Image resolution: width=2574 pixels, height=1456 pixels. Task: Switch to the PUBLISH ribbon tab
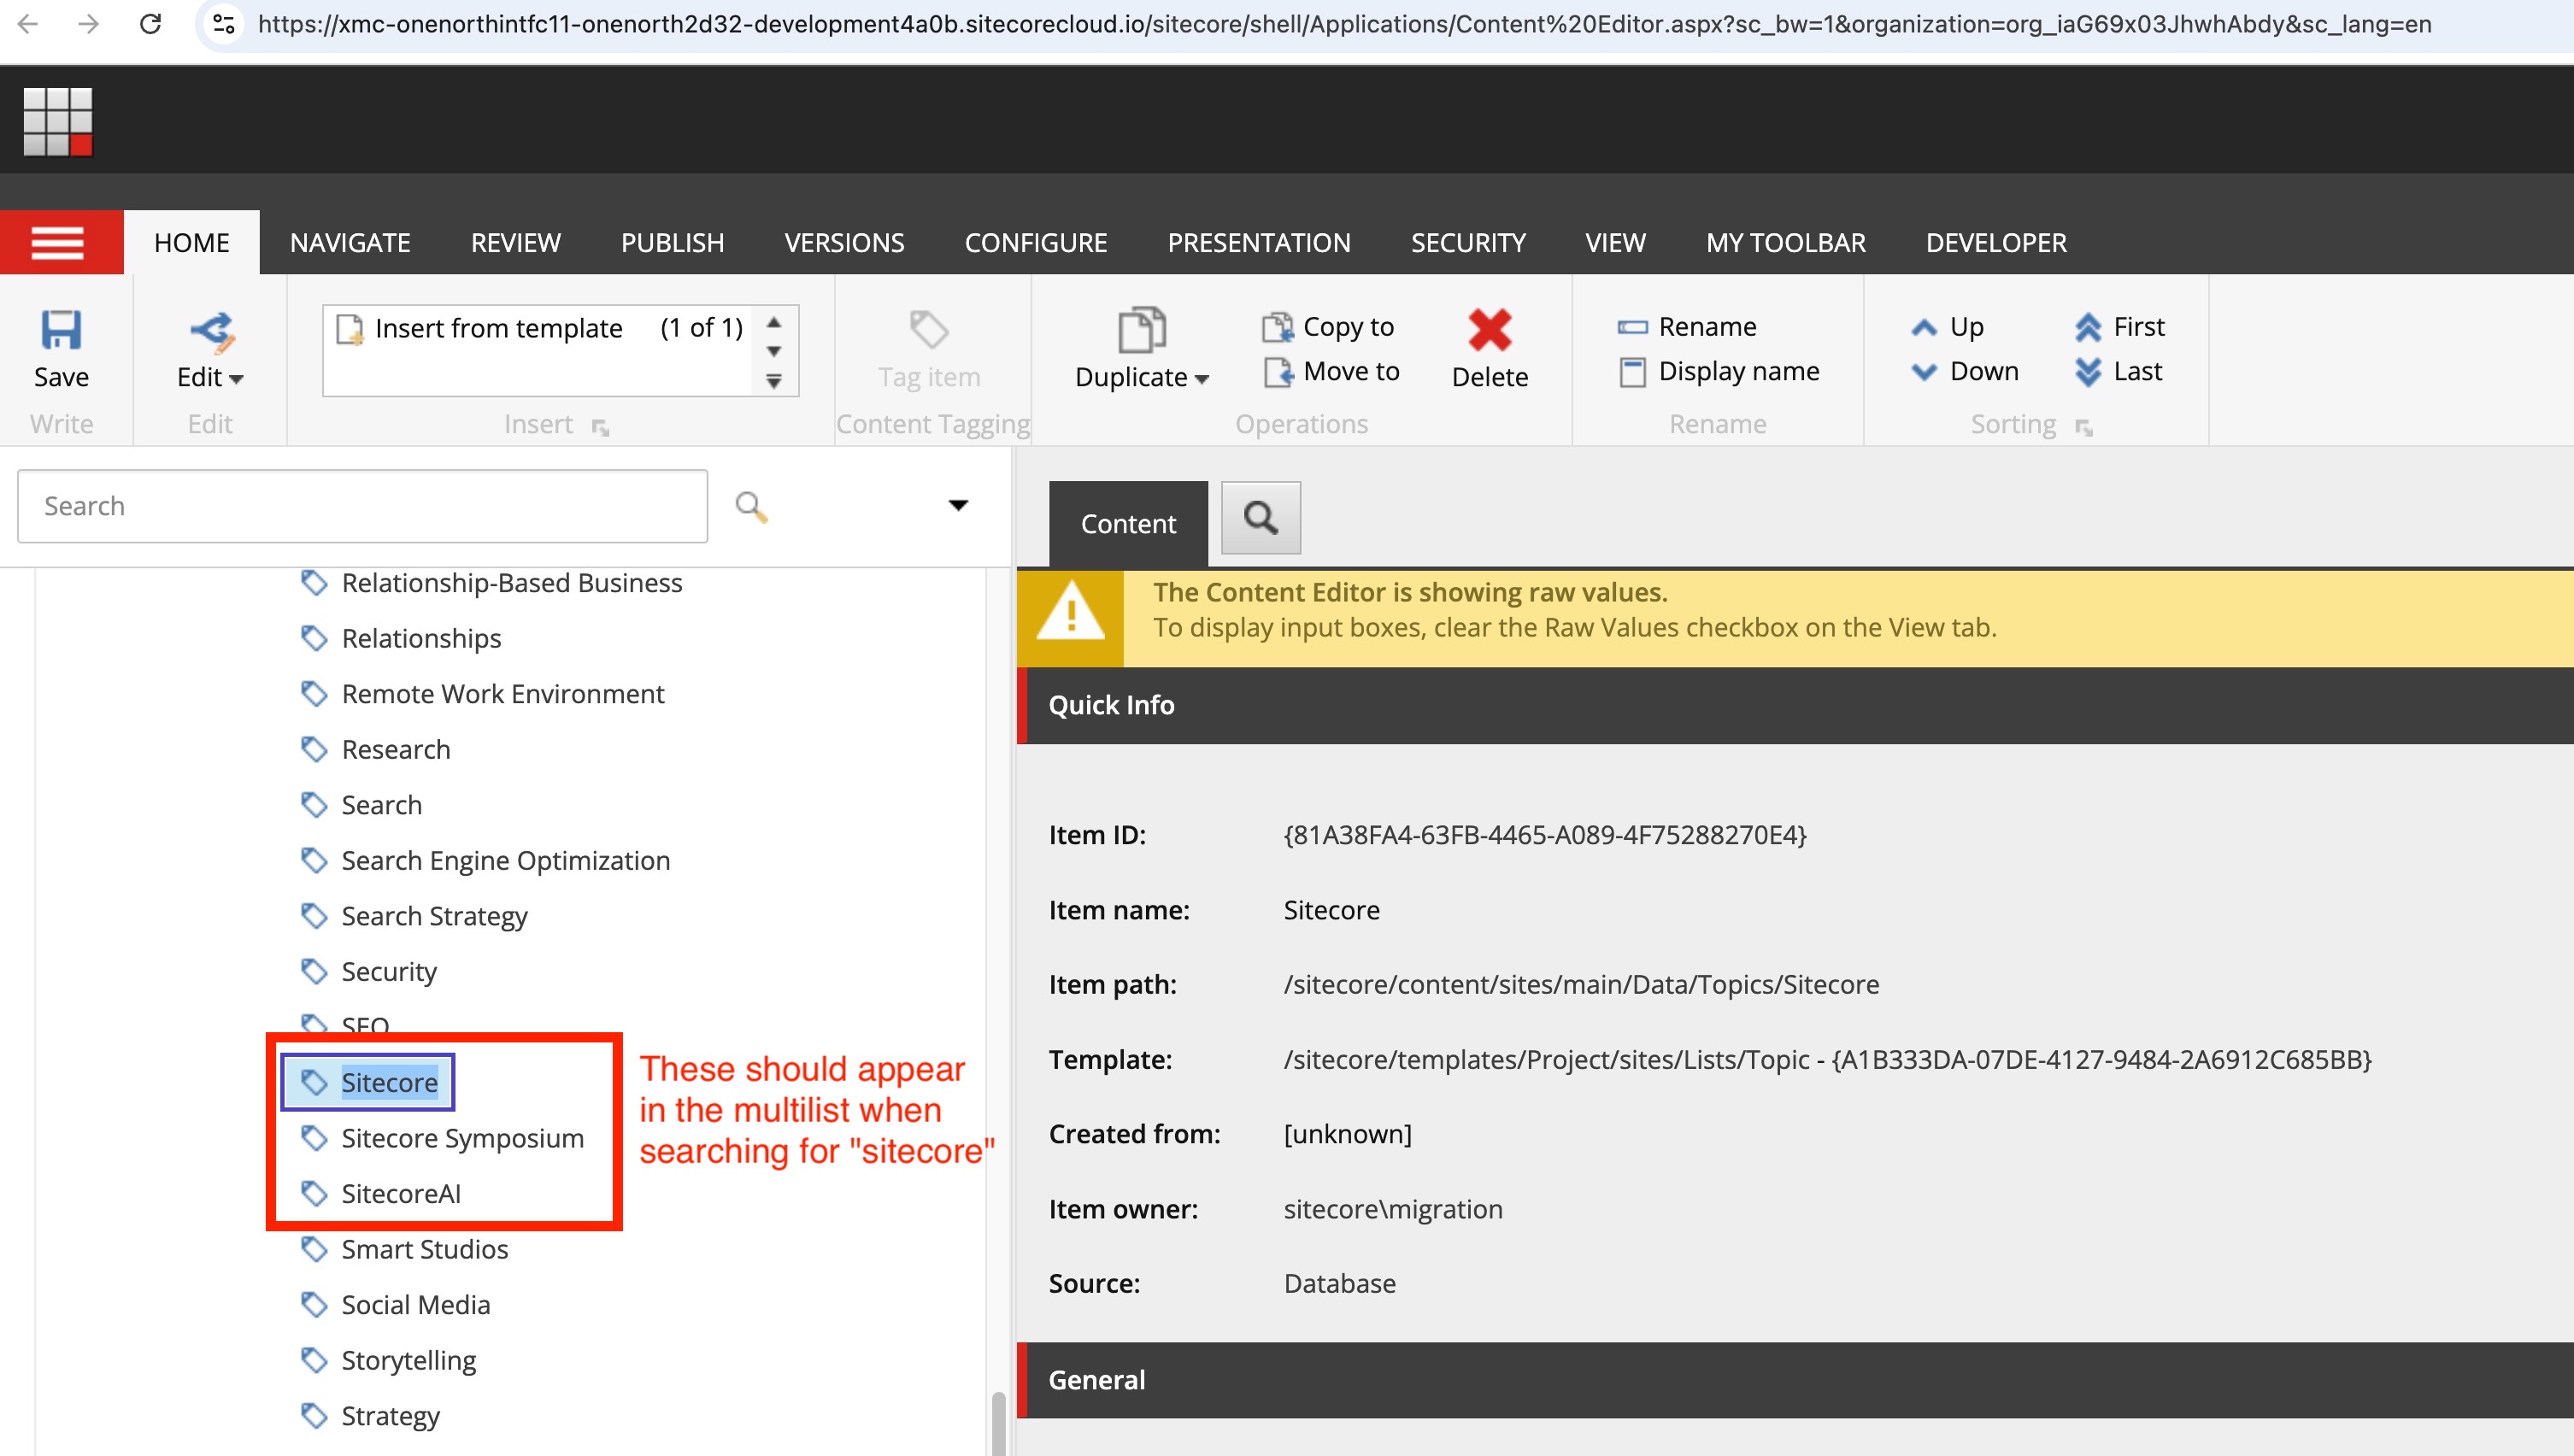tap(672, 242)
